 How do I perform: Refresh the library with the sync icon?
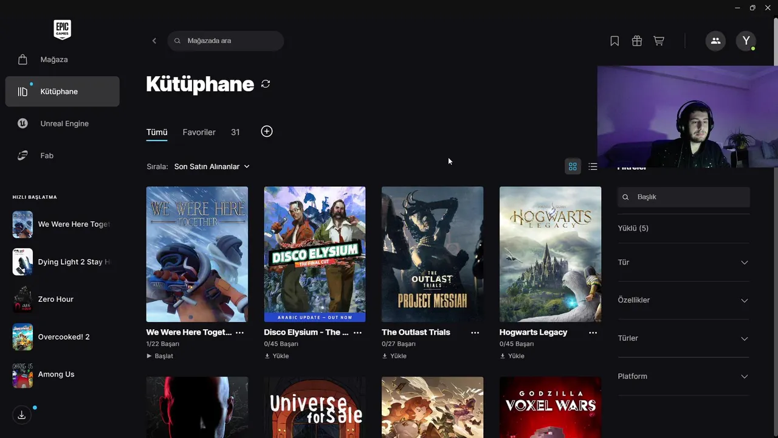coord(266,84)
